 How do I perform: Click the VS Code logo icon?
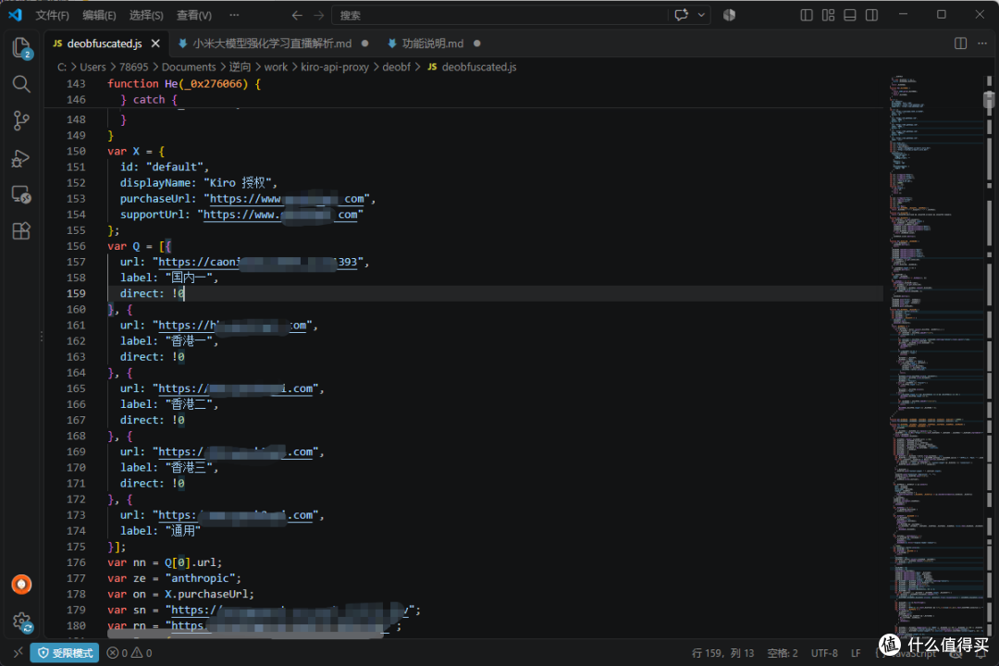tap(16, 15)
